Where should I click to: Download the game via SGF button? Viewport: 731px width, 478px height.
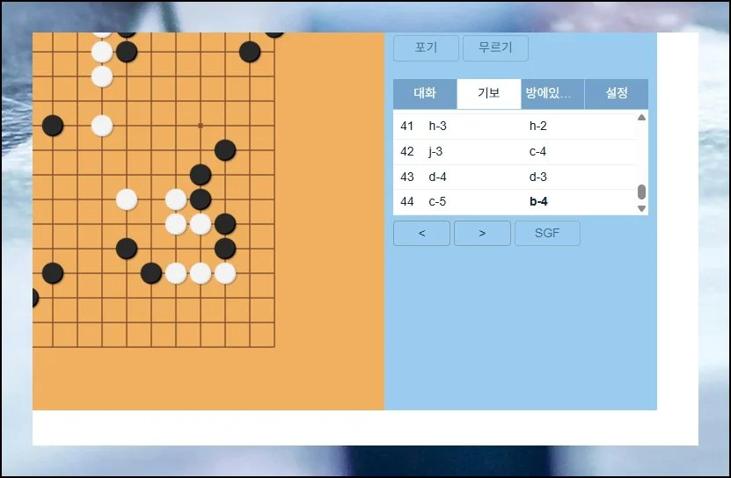point(546,233)
